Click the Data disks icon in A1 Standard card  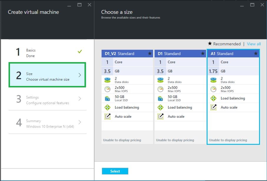(213, 80)
